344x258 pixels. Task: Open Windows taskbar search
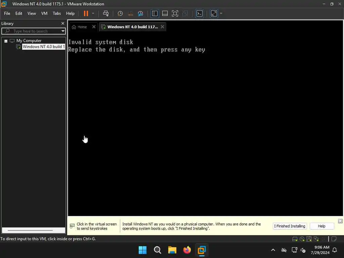pos(157,250)
